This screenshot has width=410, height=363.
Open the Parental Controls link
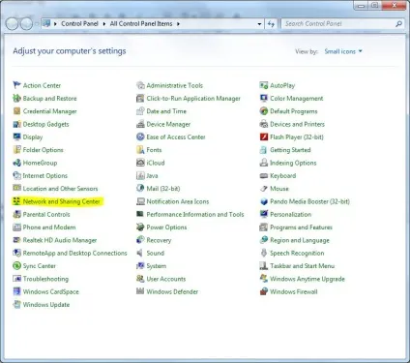[x=46, y=214]
